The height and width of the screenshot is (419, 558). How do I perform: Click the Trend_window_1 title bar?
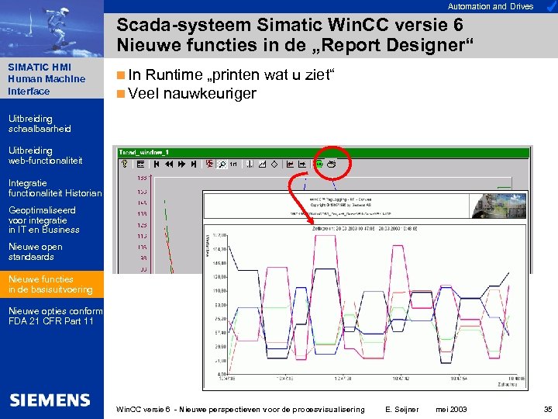coord(323,153)
